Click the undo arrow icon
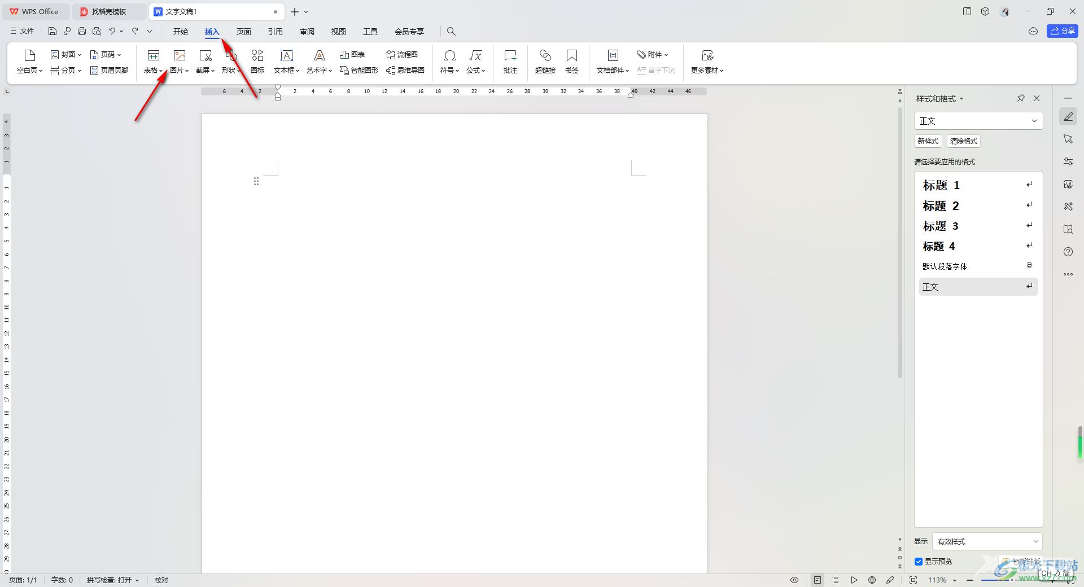The height and width of the screenshot is (587, 1084). pyautogui.click(x=112, y=31)
